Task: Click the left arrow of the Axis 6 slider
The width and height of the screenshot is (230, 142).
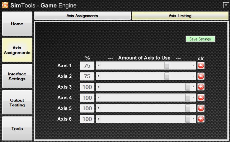Action: pyautogui.click(x=98, y=119)
